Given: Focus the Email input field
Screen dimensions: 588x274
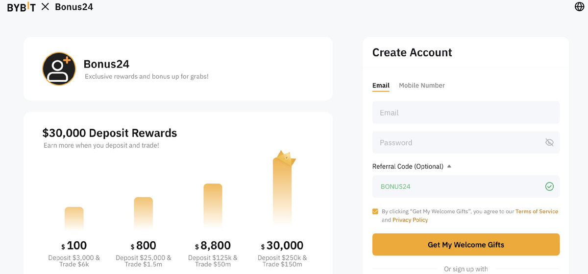Looking at the screenshot, I should pyautogui.click(x=466, y=113).
